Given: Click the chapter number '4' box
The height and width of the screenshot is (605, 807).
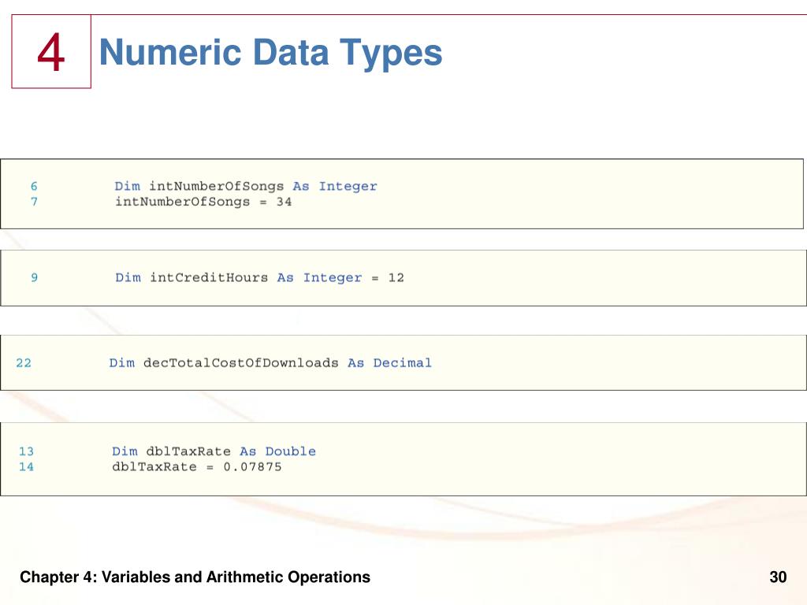Looking at the screenshot, I should 51,51.
